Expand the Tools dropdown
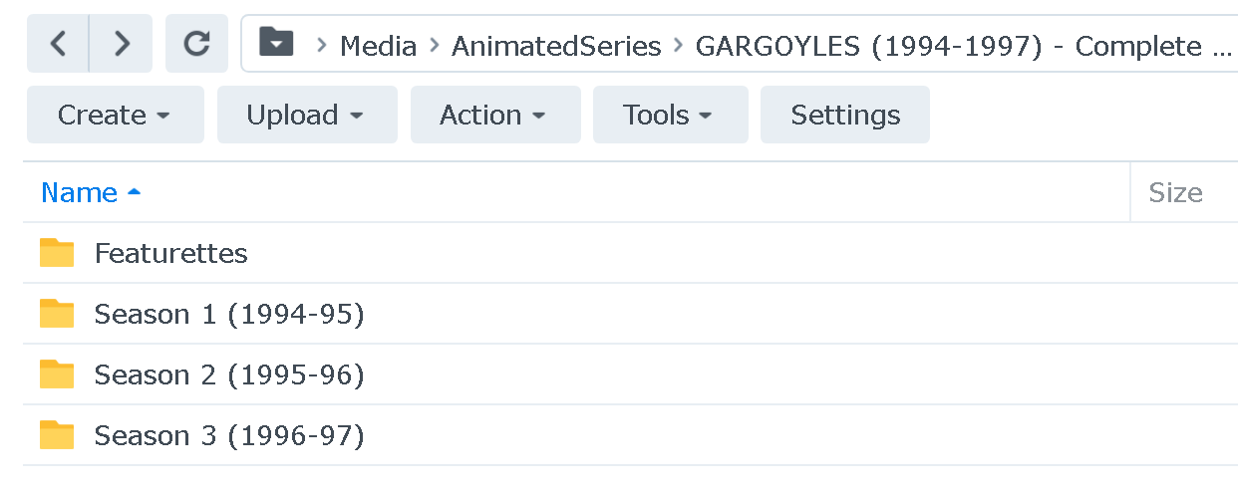1238x496 pixels. (x=669, y=116)
